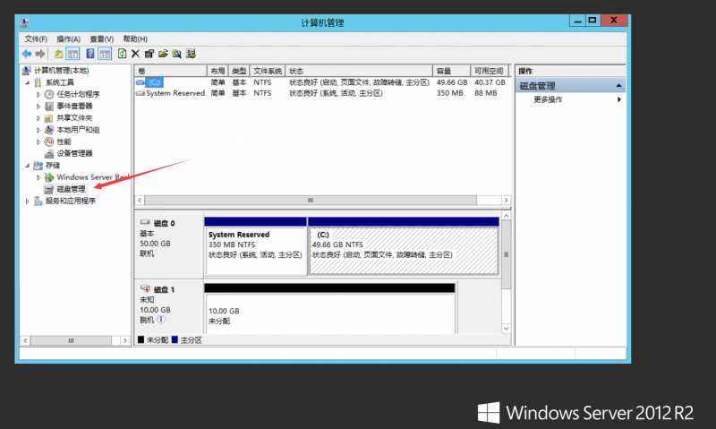Sort by the 状态 column header
The image size is (716, 429).
(359, 71)
